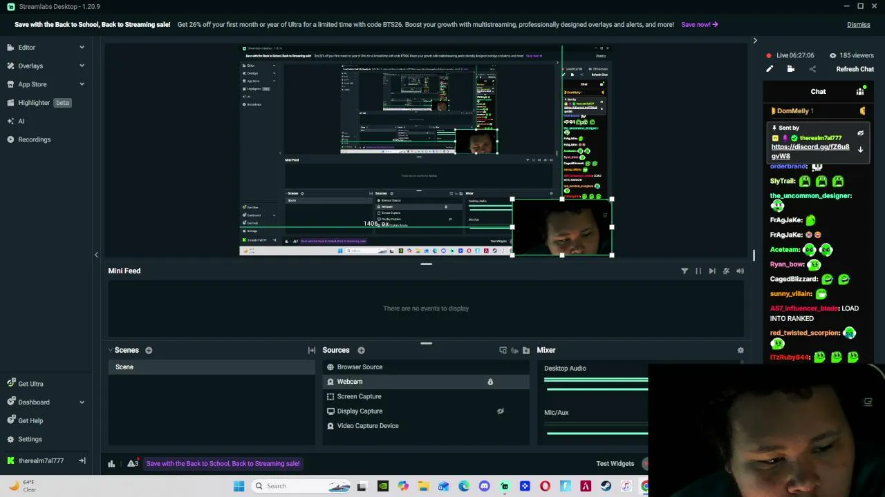Expand the Overlays chevron
The height and width of the screenshot is (497, 885).
coord(82,66)
